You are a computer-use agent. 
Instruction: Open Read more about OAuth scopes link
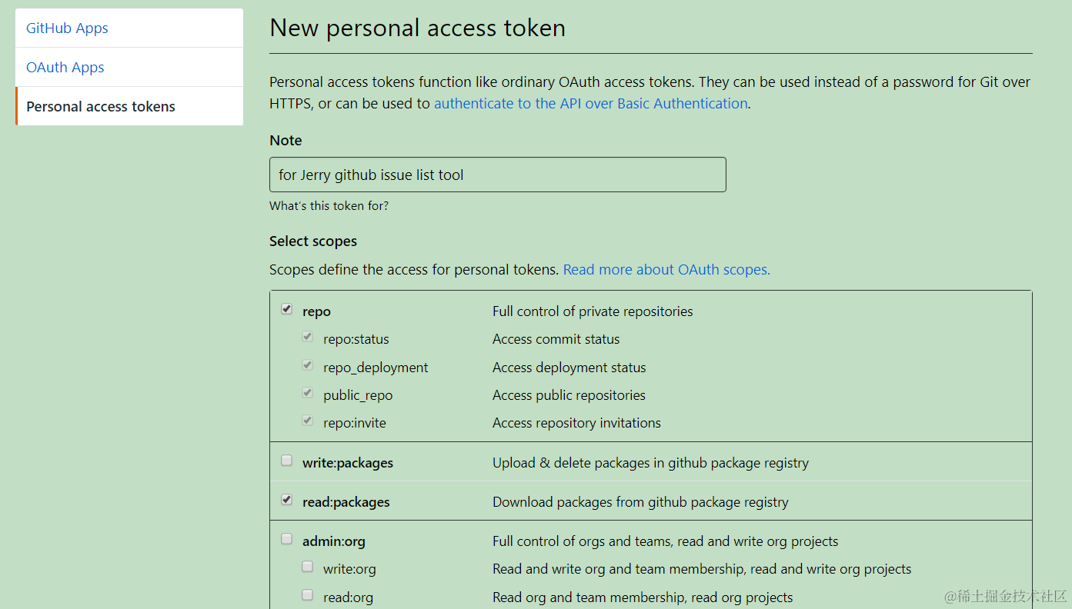(666, 270)
